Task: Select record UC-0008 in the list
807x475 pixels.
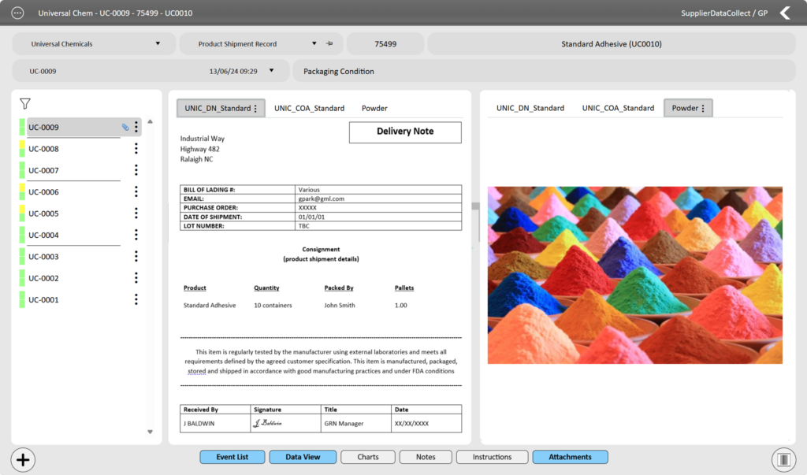Action: (80, 149)
